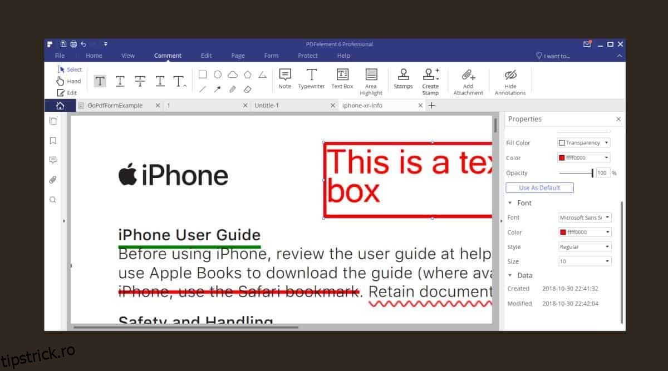The height and width of the screenshot is (371, 668).
Task: Add a Note comment
Action: [x=284, y=78]
